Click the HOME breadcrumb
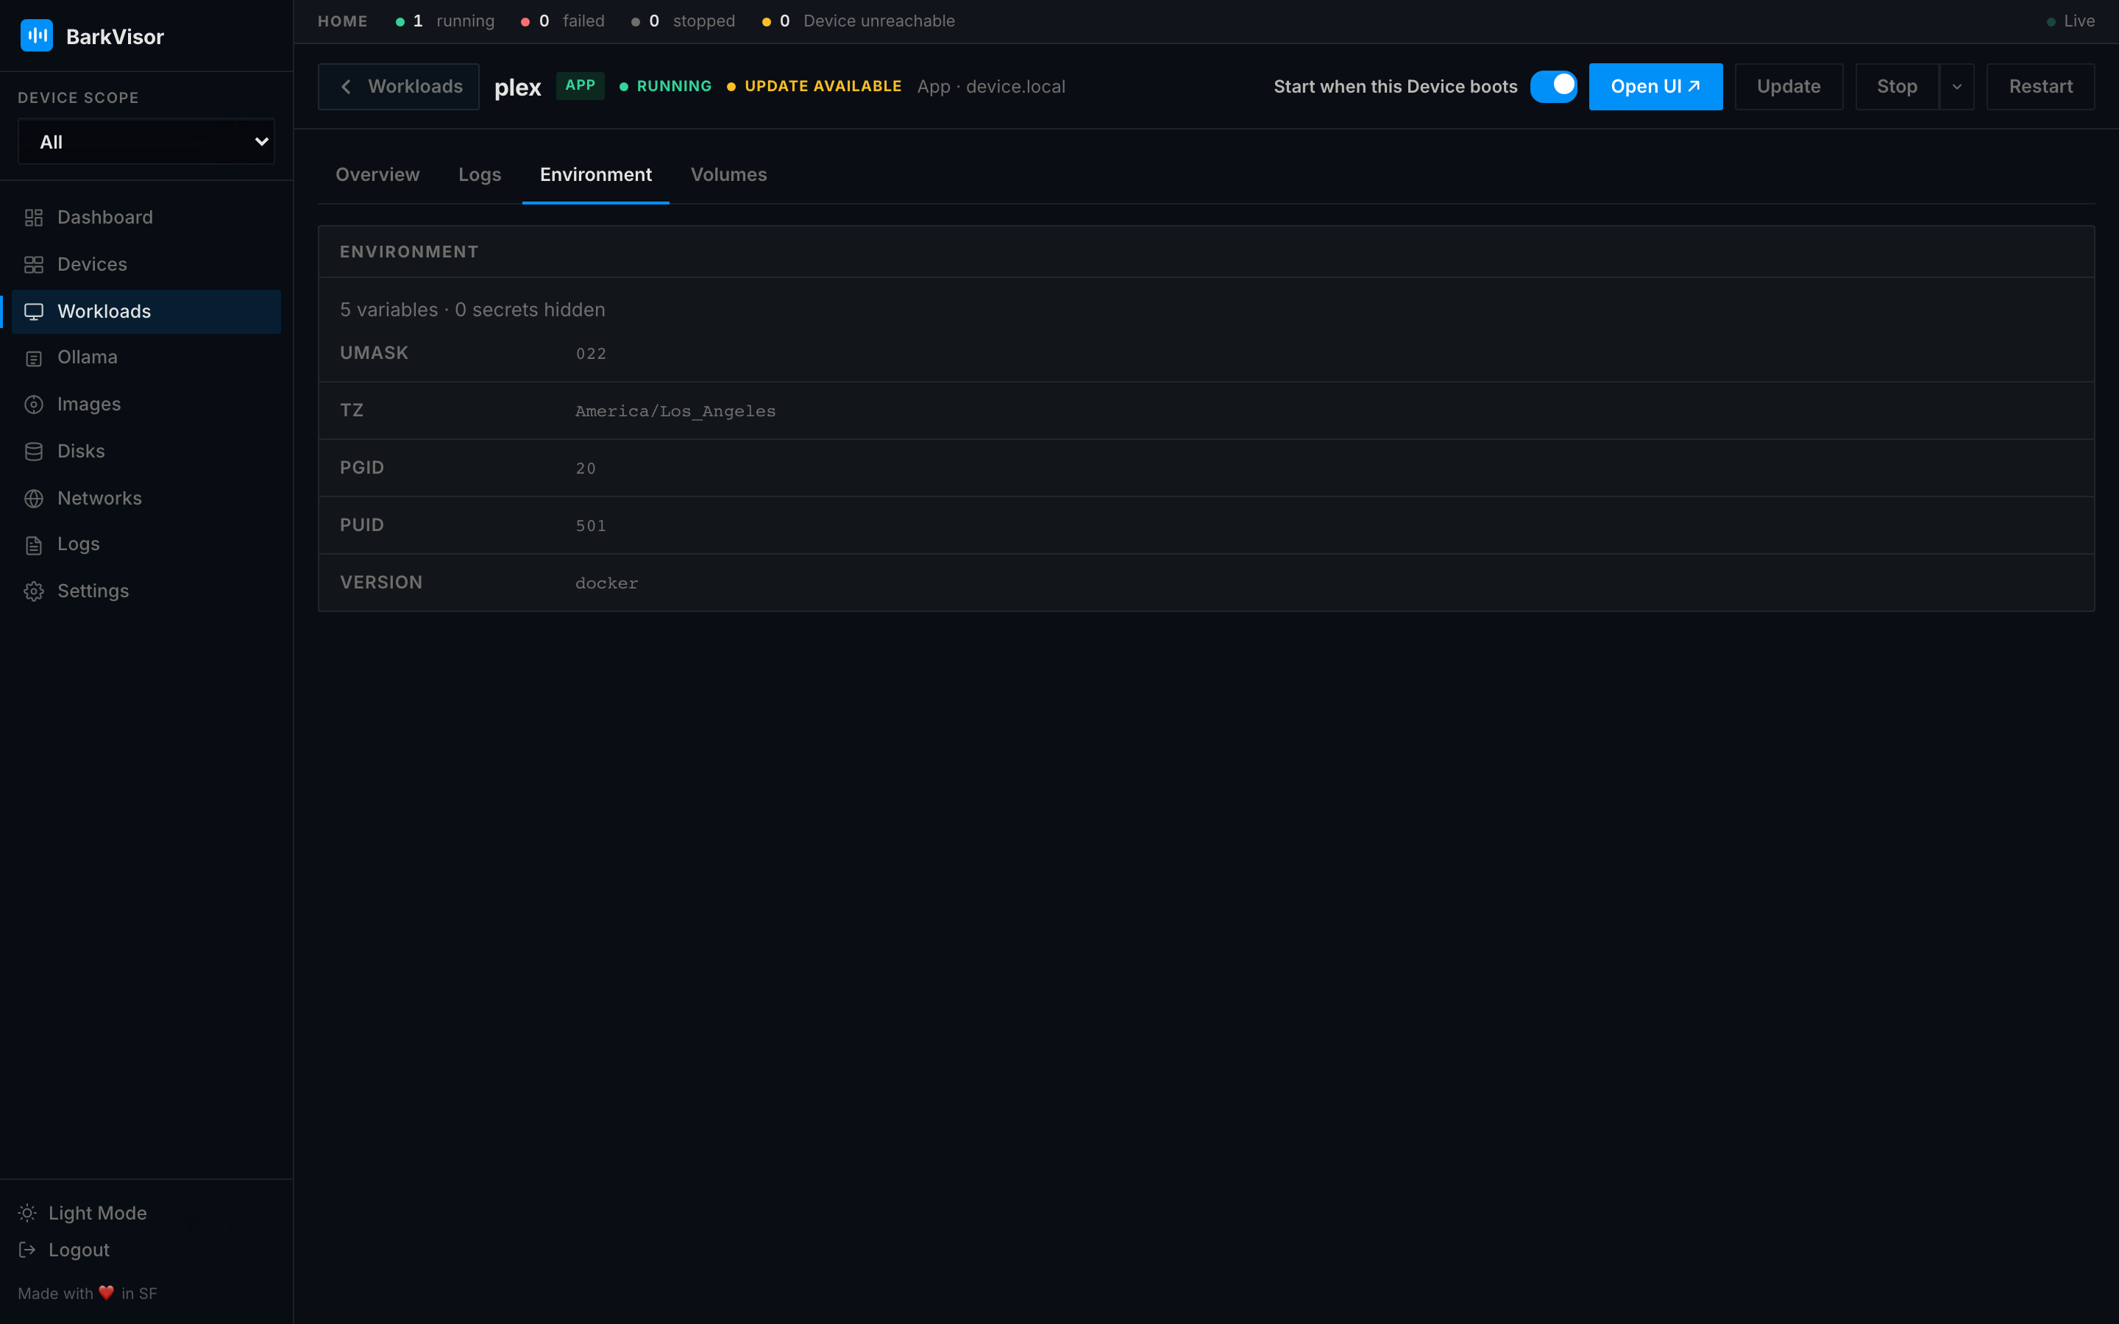The width and height of the screenshot is (2119, 1324). tap(342, 21)
